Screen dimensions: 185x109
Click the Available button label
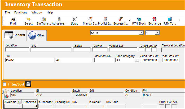pyautogui.click(x=10, y=102)
